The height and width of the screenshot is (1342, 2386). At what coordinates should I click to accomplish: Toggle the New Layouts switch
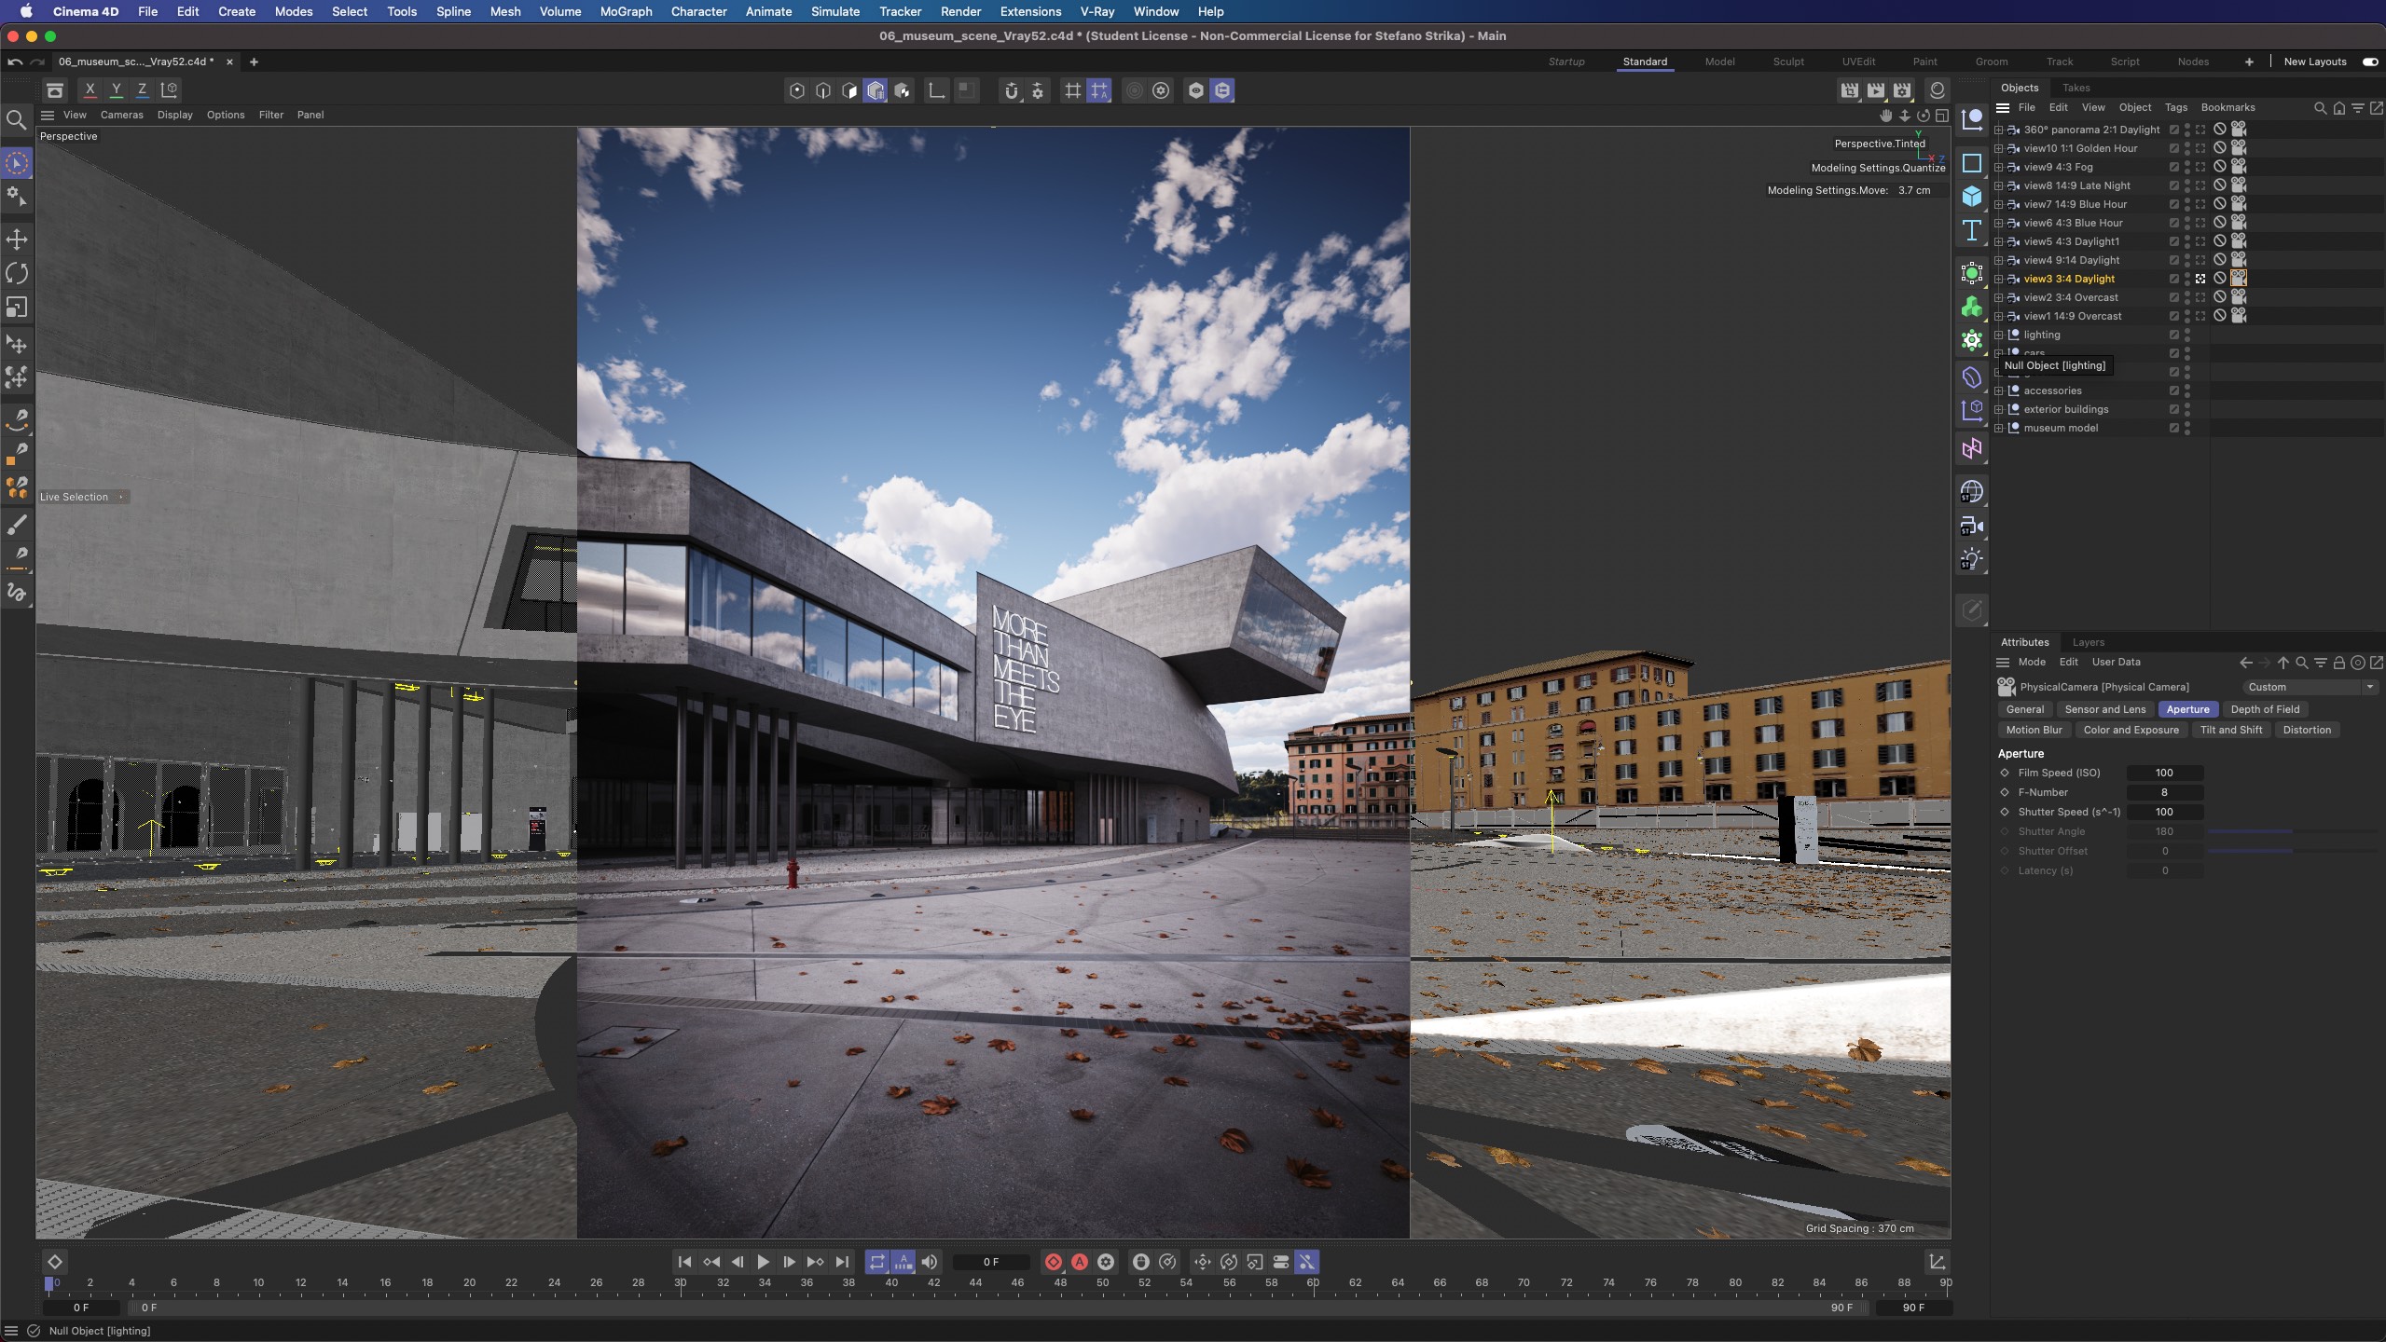point(2369,62)
